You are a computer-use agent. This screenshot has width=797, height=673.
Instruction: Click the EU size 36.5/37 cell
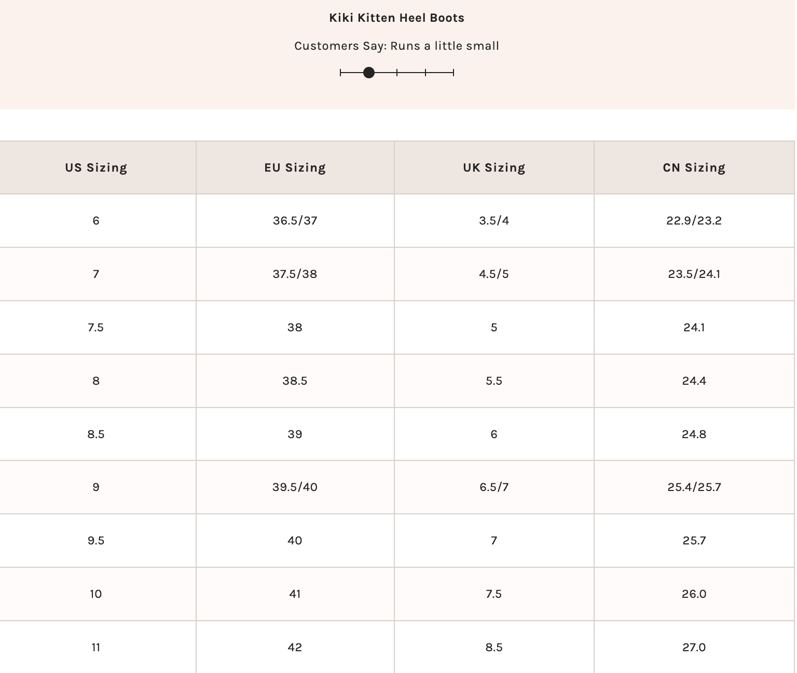(x=295, y=221)
